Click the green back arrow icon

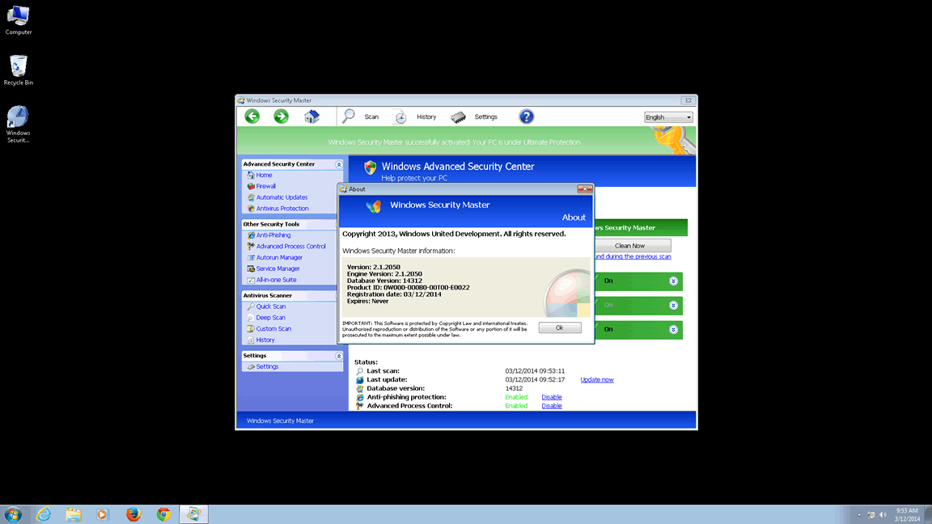(x=252, y=116)
